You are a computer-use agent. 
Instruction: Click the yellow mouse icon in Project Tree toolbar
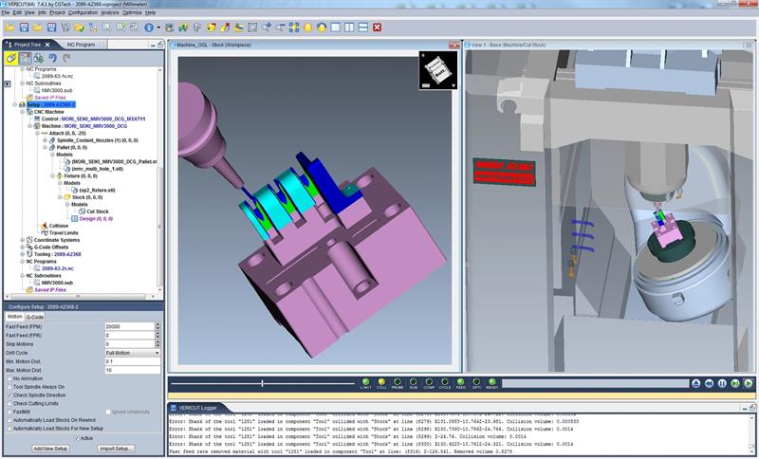pyautogui.click(x=11, y=58)
